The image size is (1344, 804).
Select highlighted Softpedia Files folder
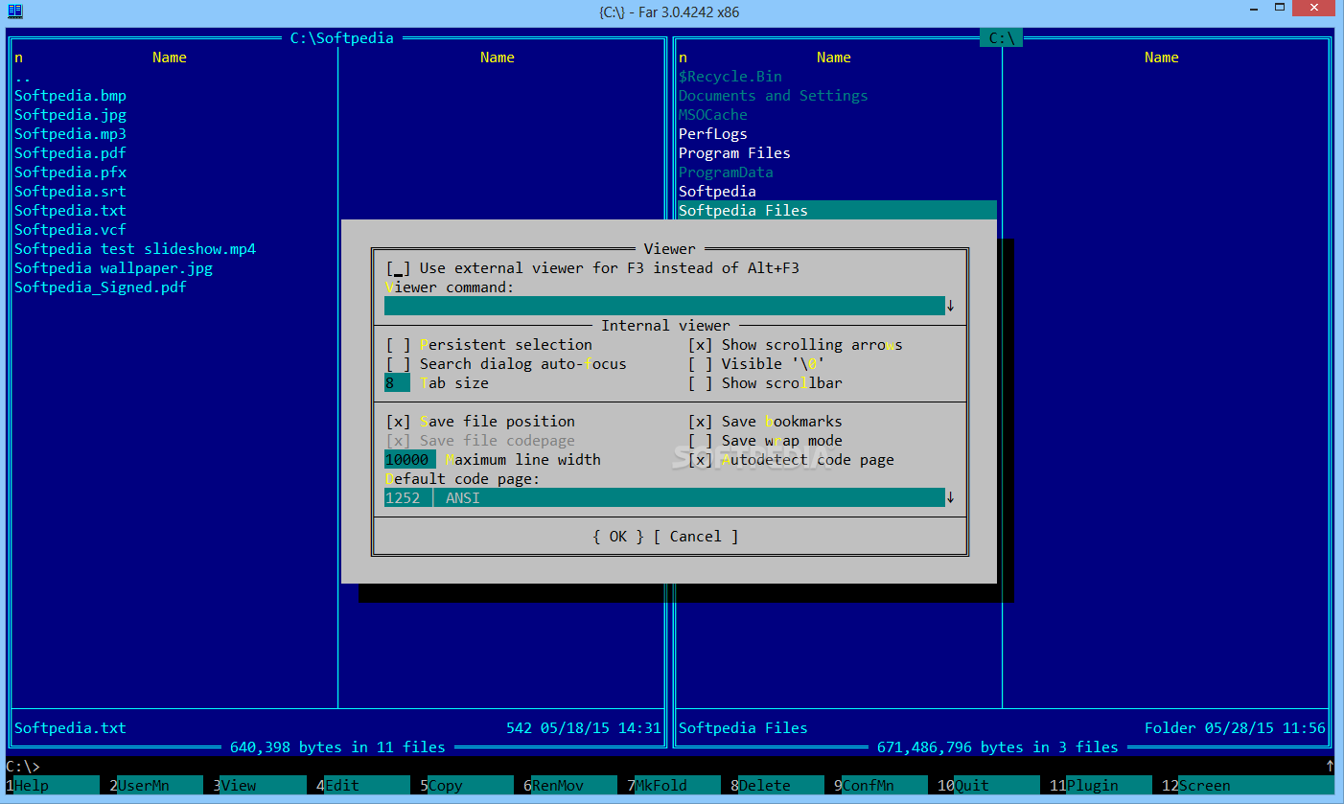point(837,211)
